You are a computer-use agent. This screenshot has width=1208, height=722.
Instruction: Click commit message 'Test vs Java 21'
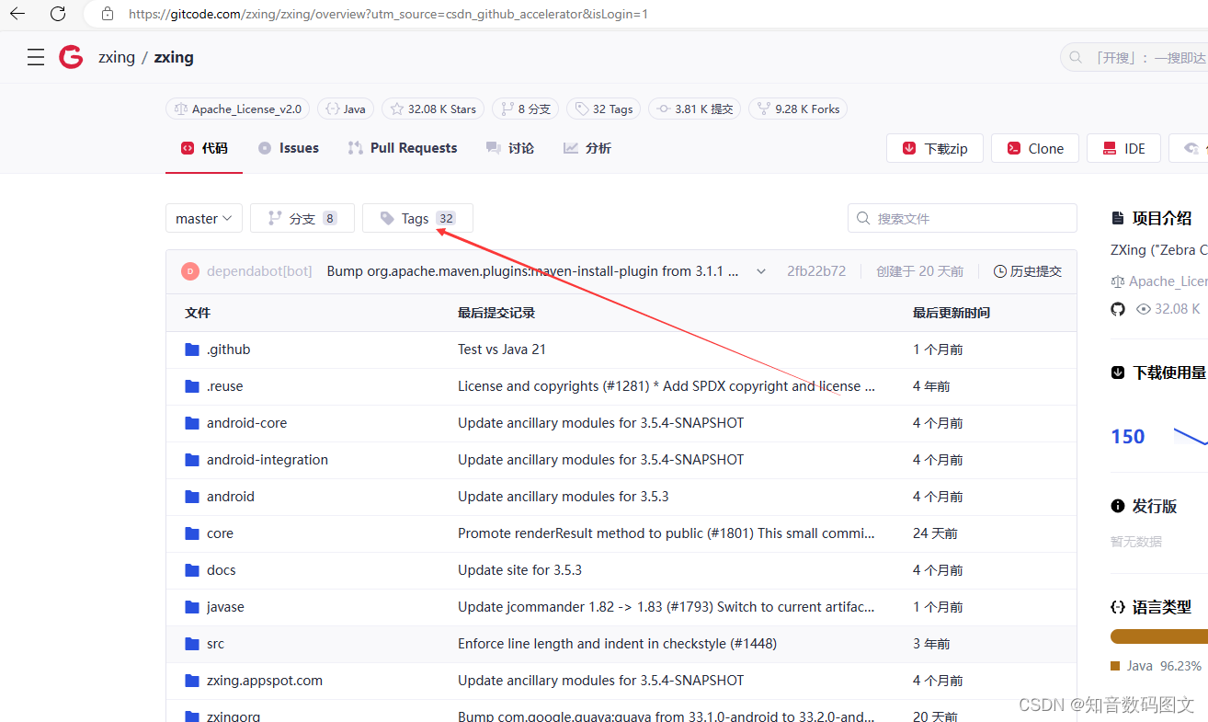pos(502,350)
